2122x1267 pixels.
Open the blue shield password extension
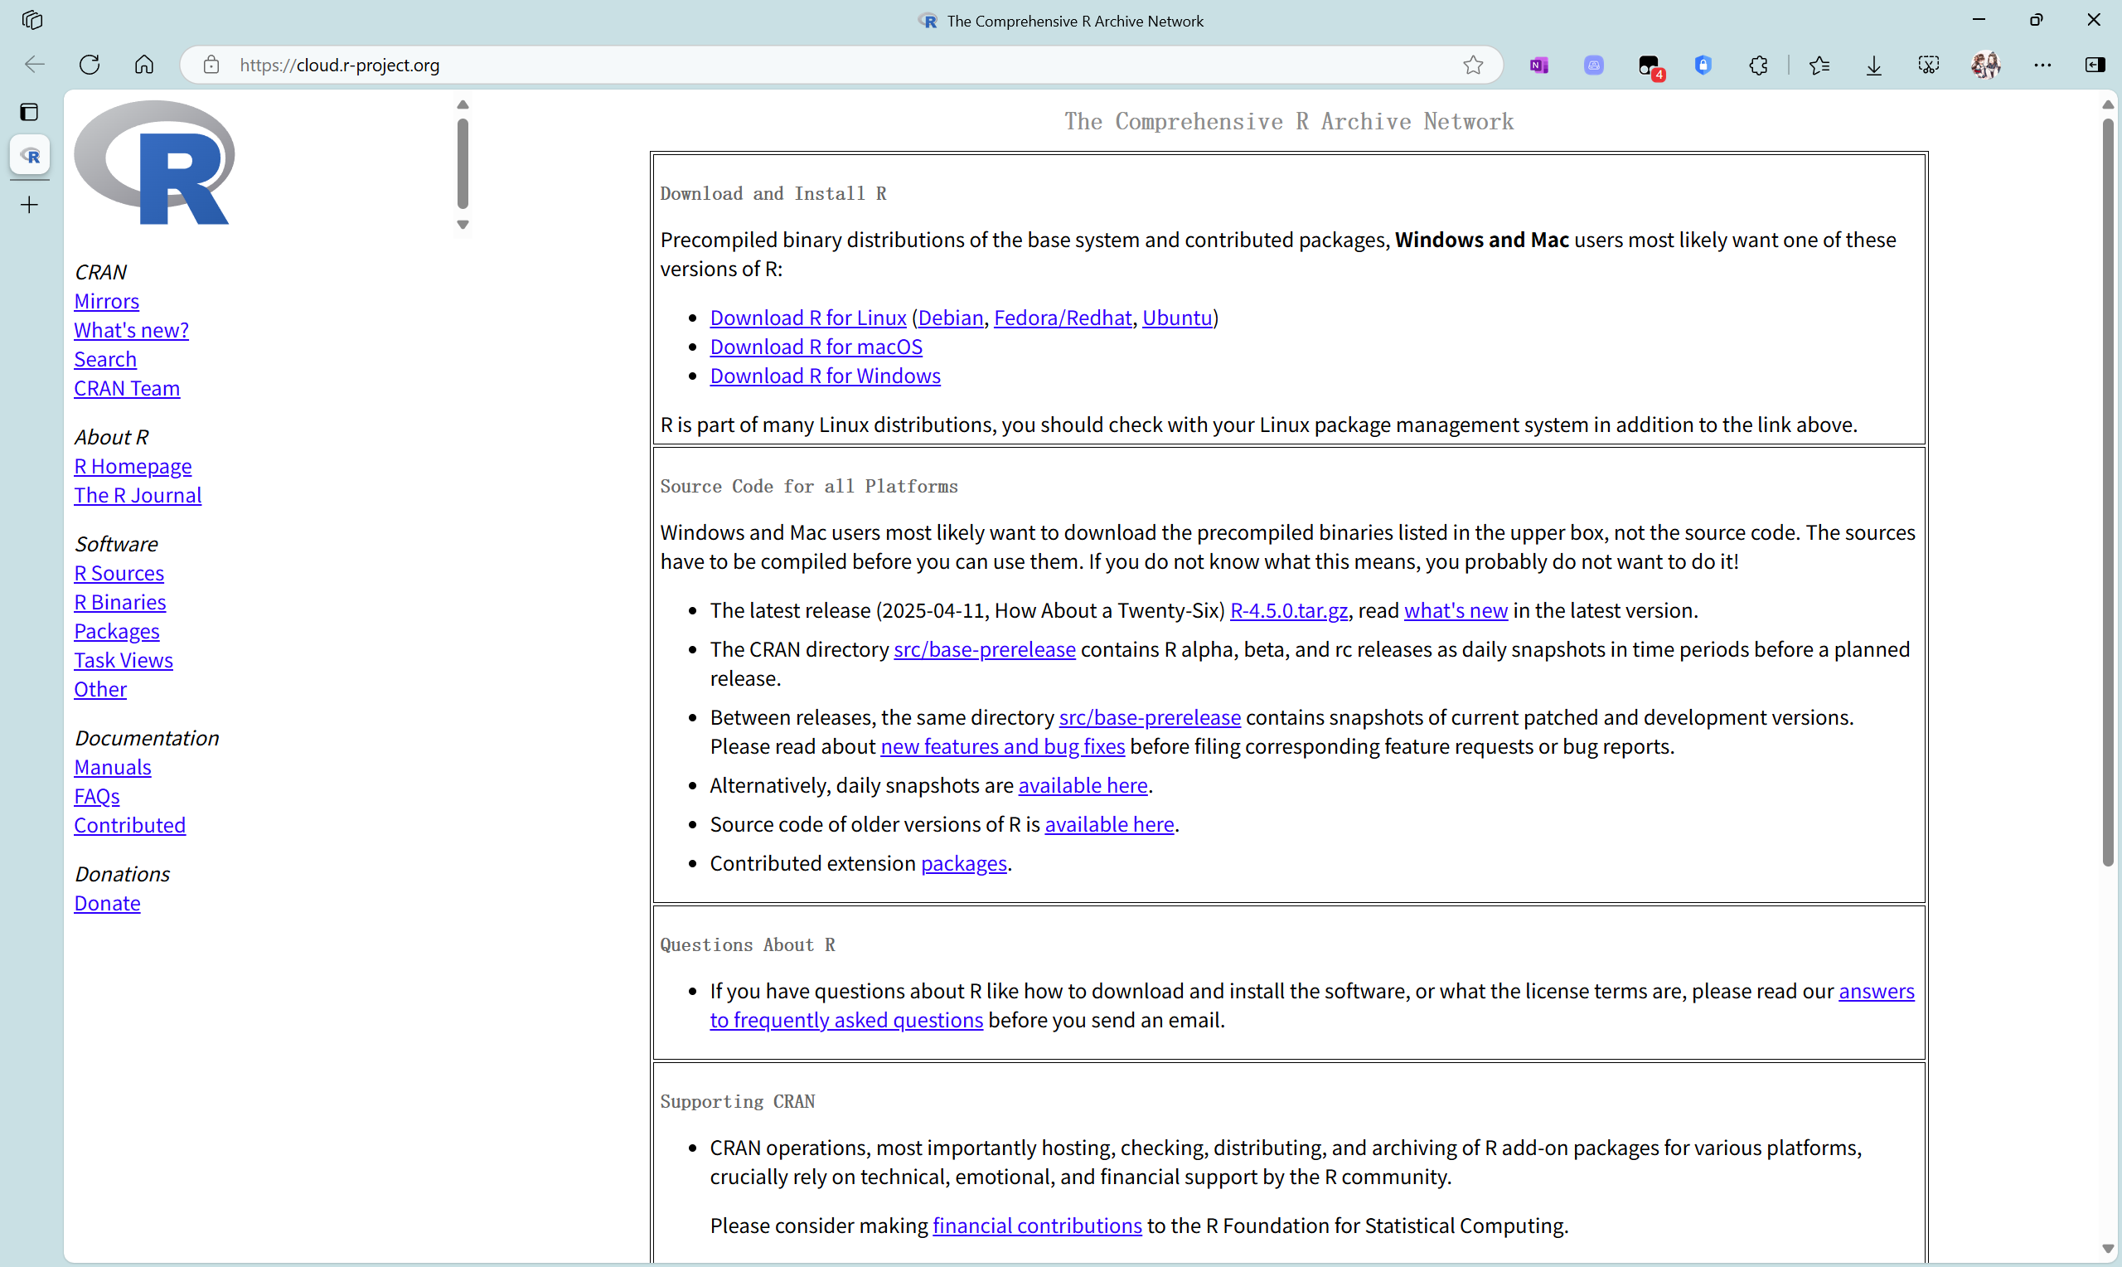pyautogui.click(x=1703, y=65)
